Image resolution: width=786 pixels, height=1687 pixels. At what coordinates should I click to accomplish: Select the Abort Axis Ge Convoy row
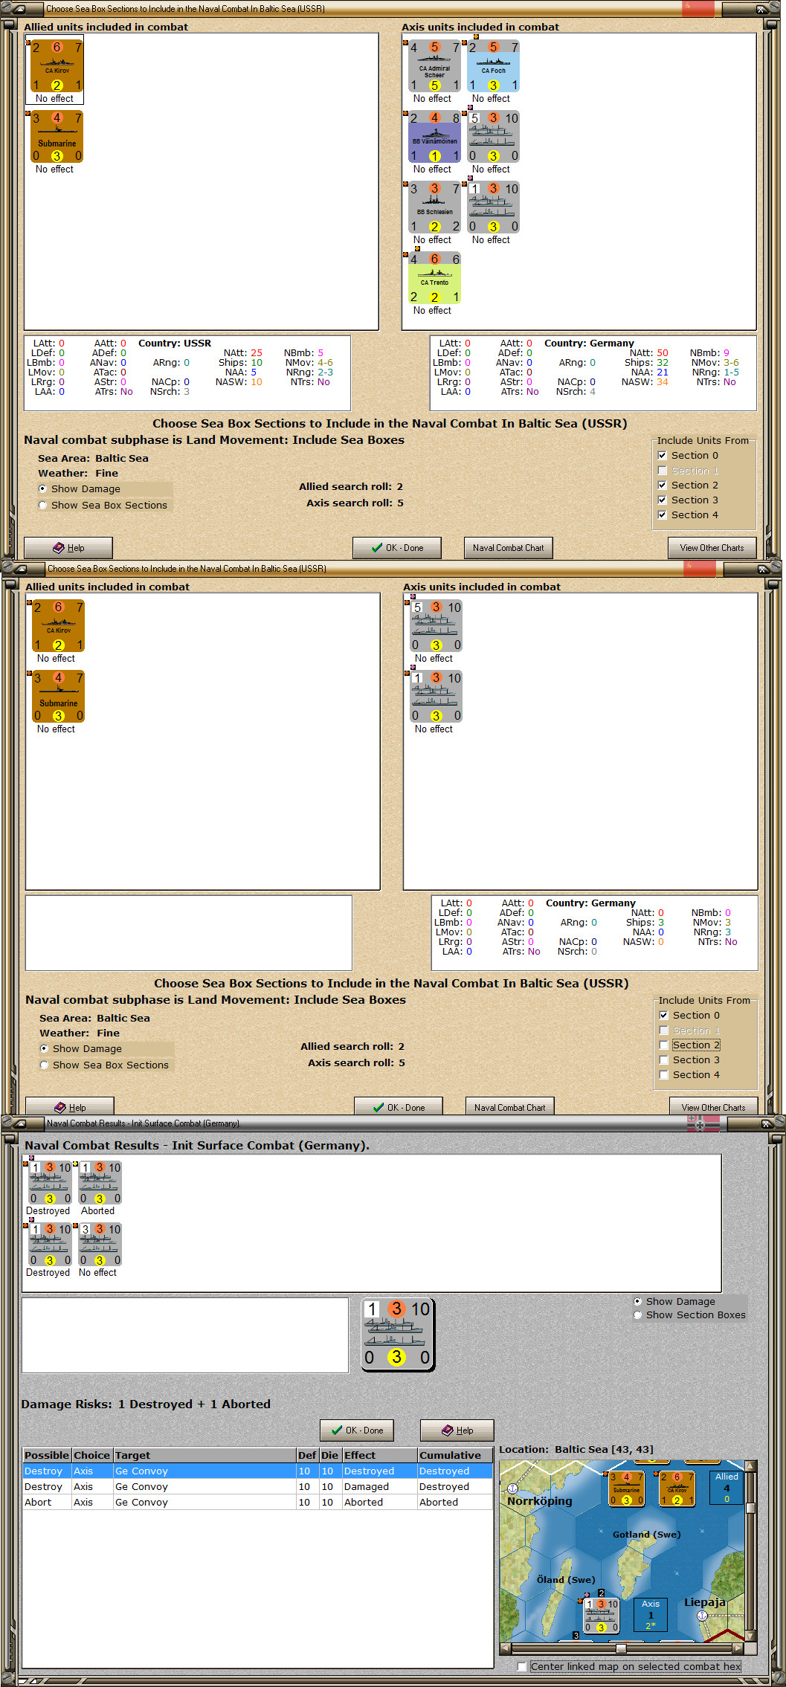258,1502
